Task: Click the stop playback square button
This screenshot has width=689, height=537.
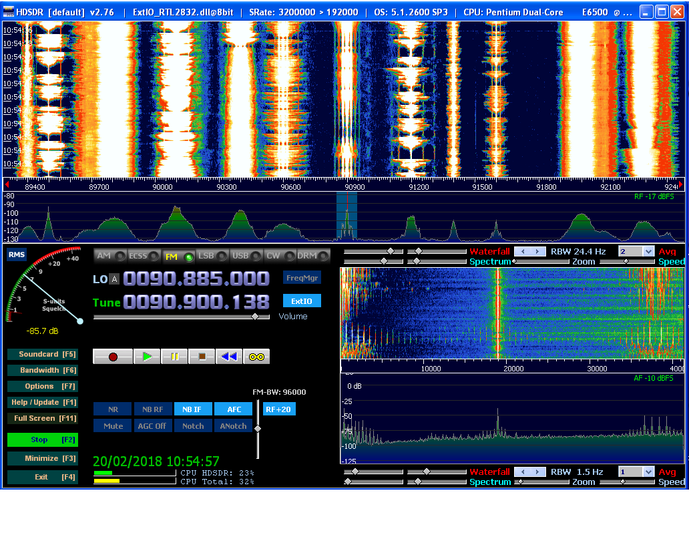Action: click(x=202, y=357)
